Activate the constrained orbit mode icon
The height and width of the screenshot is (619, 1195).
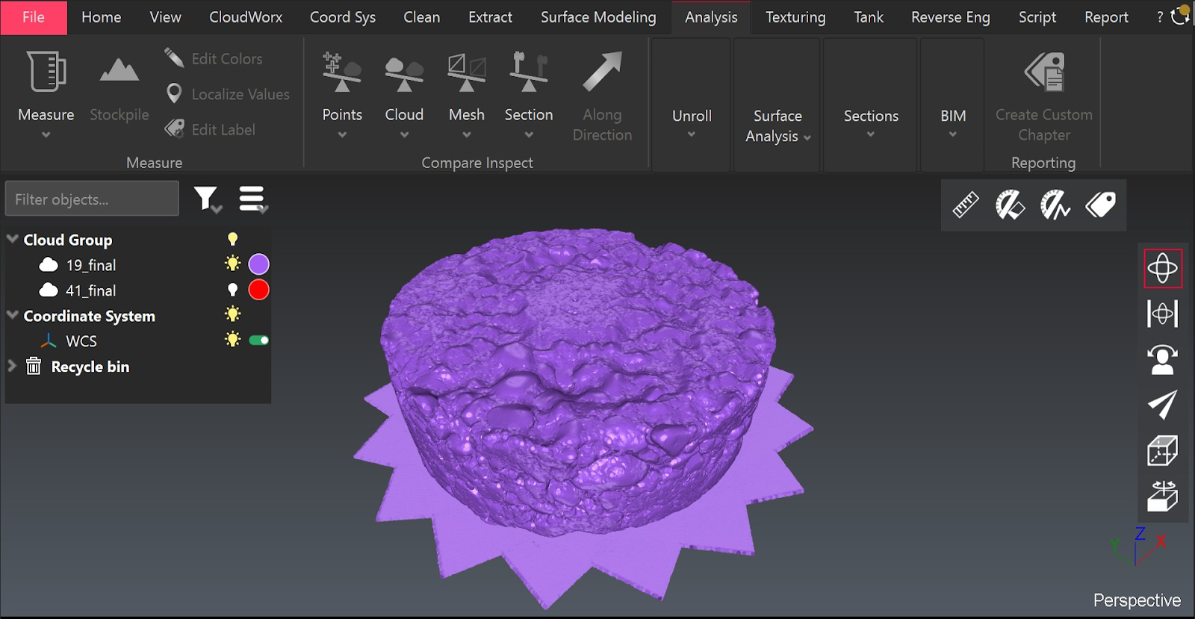pyautogui.click(x=1163, y=314)
